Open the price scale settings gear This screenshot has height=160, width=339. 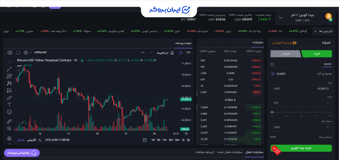[x=186, y=134]
